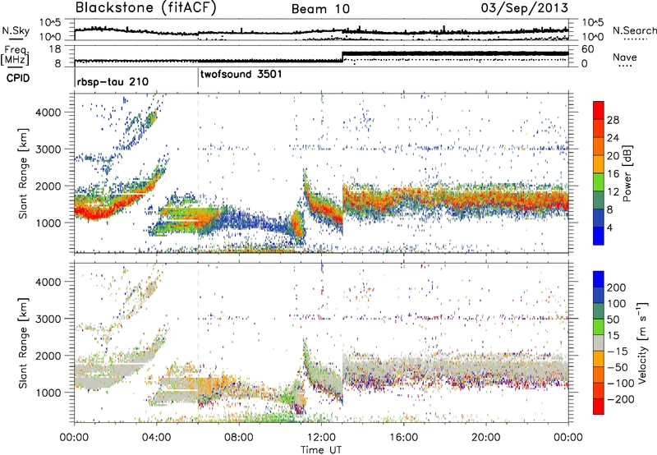
Task: Select the "Beam 10" header label
Action: click(320, 9)
